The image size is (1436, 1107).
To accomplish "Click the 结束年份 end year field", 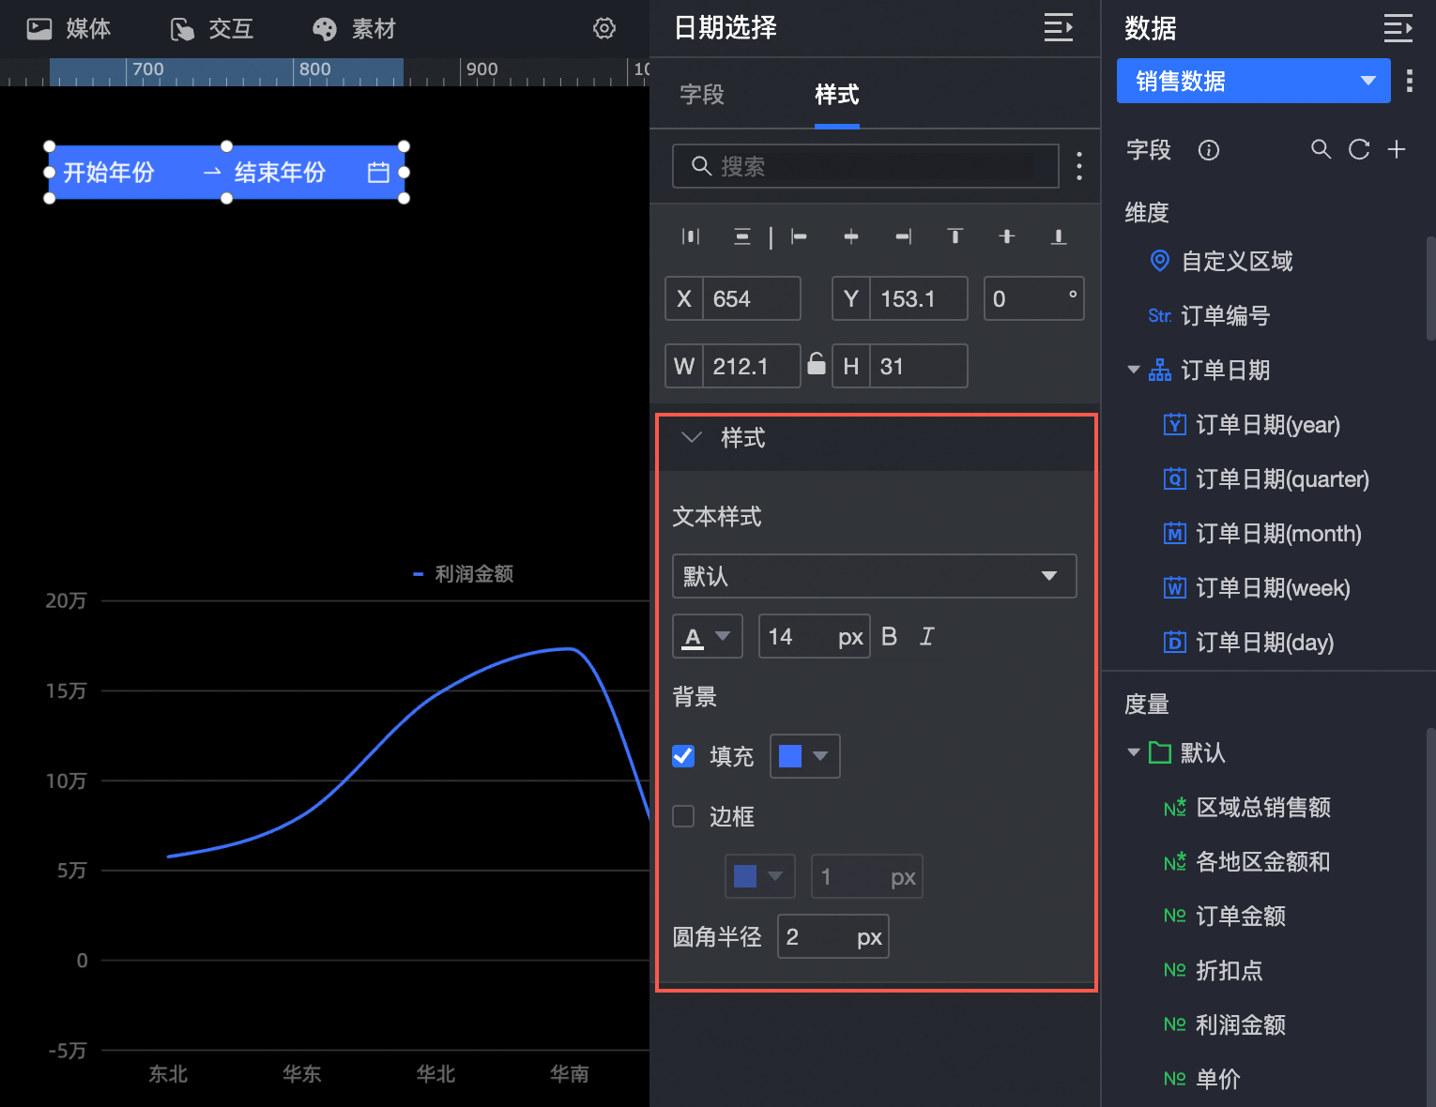I will [x=280, y=173].
